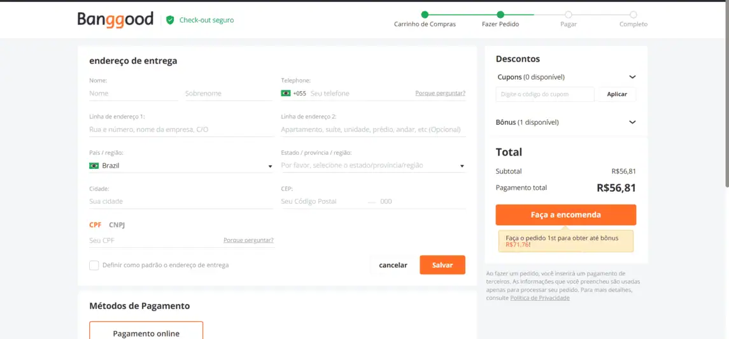Image resolution: width=729 pixels, height=339 pixels.
Task: Click the Linha de endereço 2 field
Action: pos(373,130)
